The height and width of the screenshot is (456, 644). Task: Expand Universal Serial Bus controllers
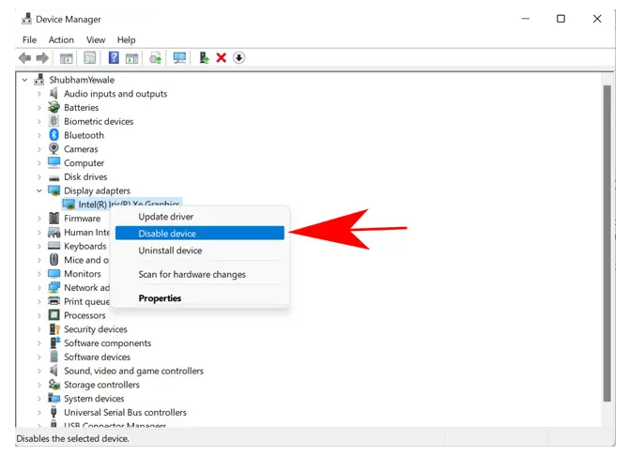(x=39, y=413)
